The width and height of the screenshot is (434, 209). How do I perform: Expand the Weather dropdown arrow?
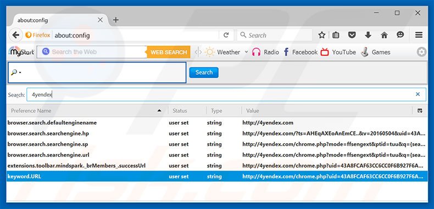[x=246, y=52]
